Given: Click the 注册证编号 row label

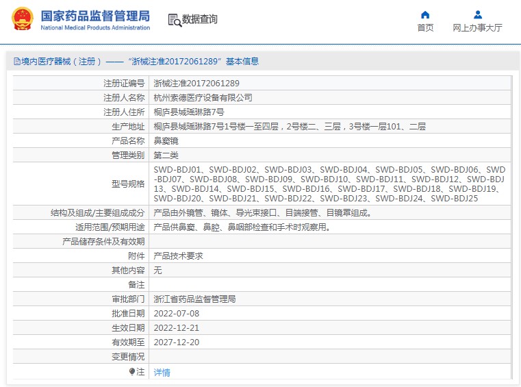Looking at the screenshot, I should [124, 83].
